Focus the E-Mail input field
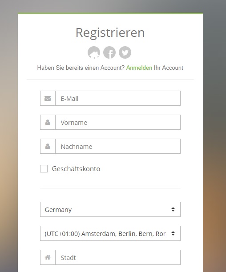 tap(118, 98)
